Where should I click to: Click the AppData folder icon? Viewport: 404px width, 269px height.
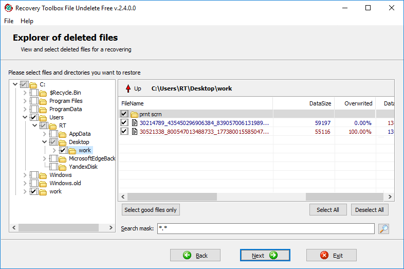pyautogui.click(x=63, y=134)
